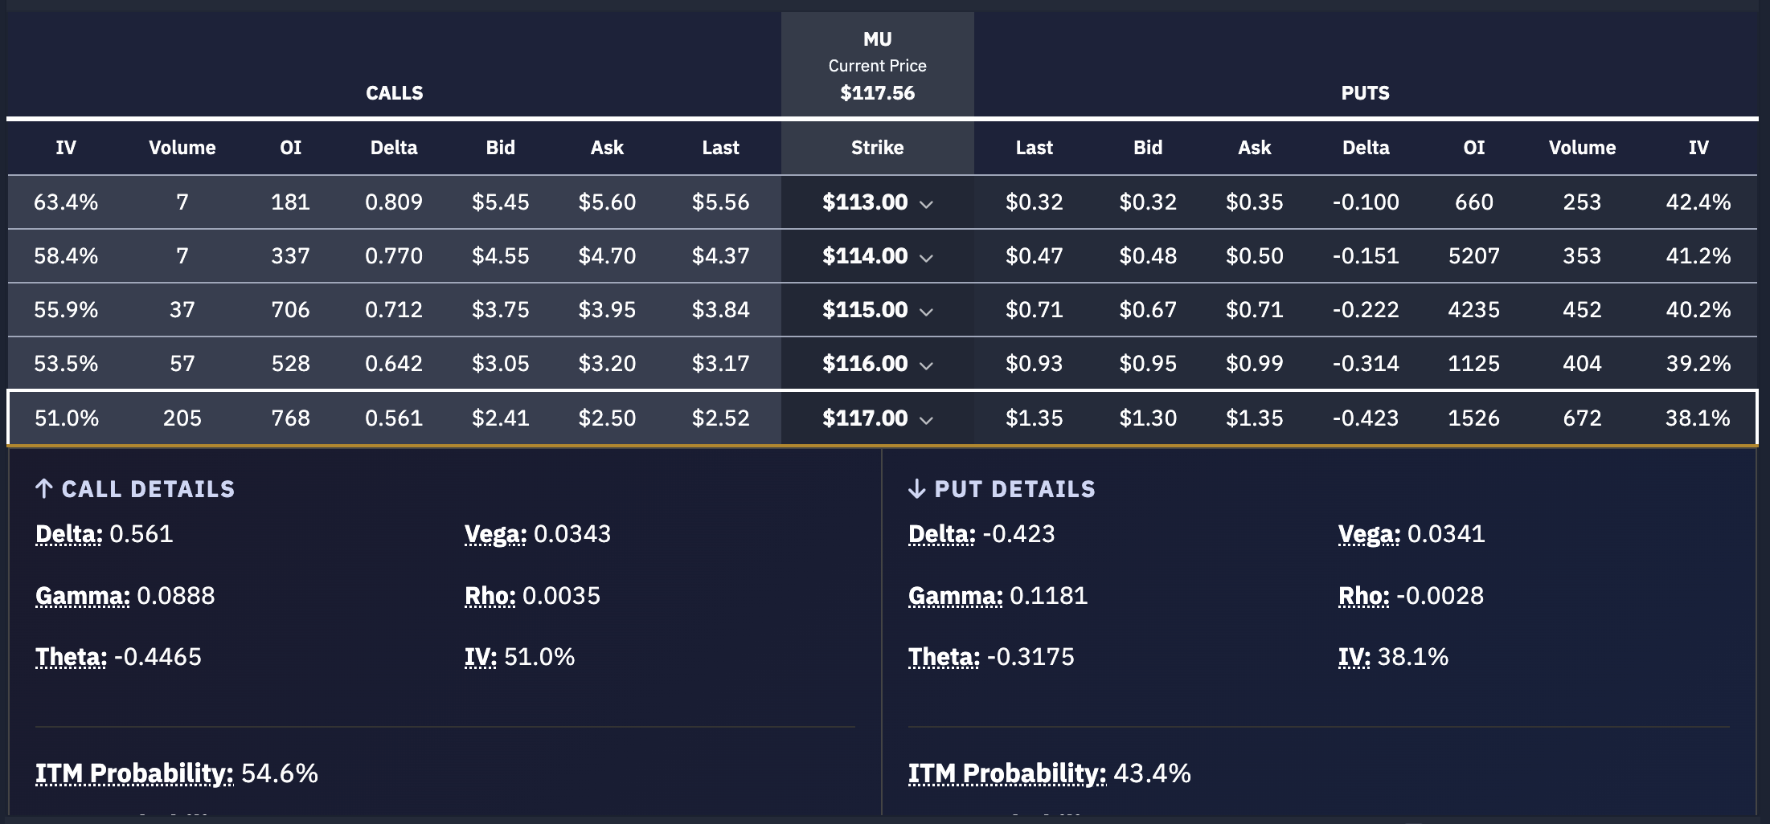1770x824 pixels.
Task: Click the puts ITM Probability label
Action: click(1007, 773)
